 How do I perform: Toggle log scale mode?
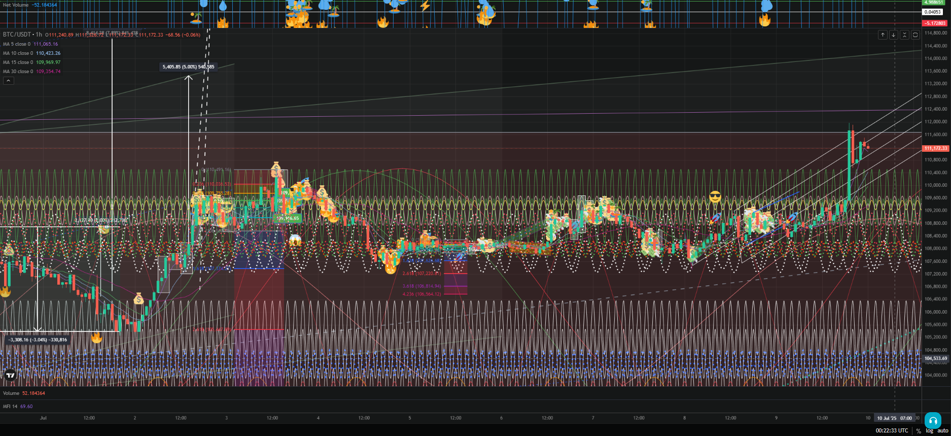929,431
